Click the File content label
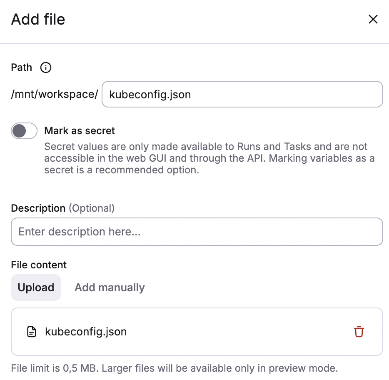 (38, 265)
